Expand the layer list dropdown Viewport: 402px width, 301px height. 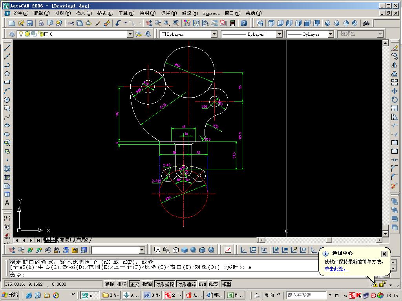[x=130, y=34]
